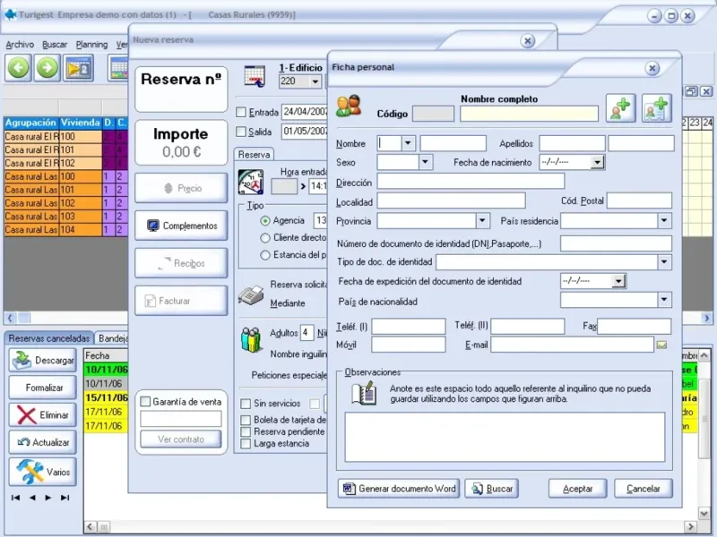Toggle the Entrada checkbox
Image resolution: width=717 pixels, height=537 pixels.
(241, 112)
